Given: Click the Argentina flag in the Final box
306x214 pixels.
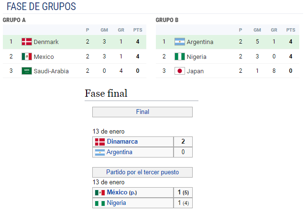Looking at the screenshot, I should click(100, 152).
